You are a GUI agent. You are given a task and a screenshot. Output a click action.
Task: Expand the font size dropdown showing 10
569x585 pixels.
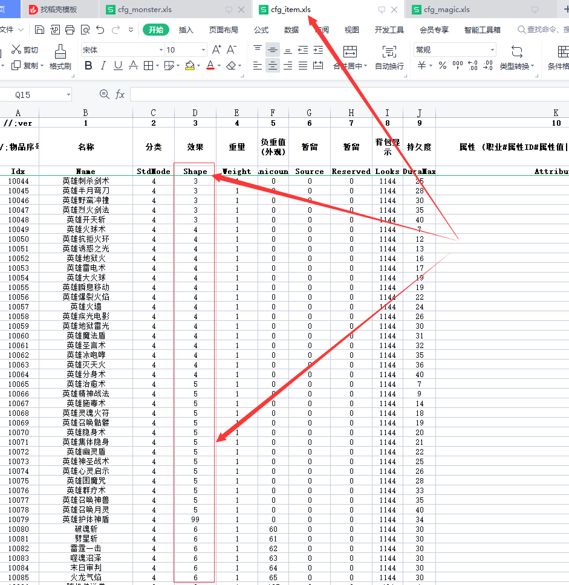click(188, 50)
